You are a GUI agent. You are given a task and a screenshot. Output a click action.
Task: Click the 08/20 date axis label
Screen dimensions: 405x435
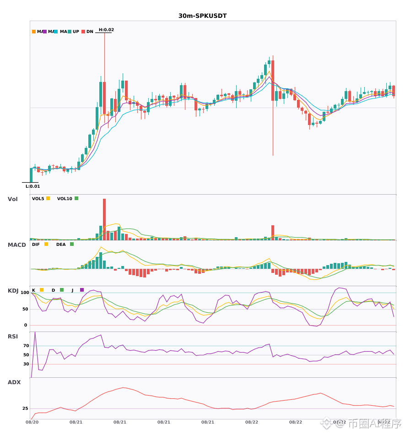32,422
